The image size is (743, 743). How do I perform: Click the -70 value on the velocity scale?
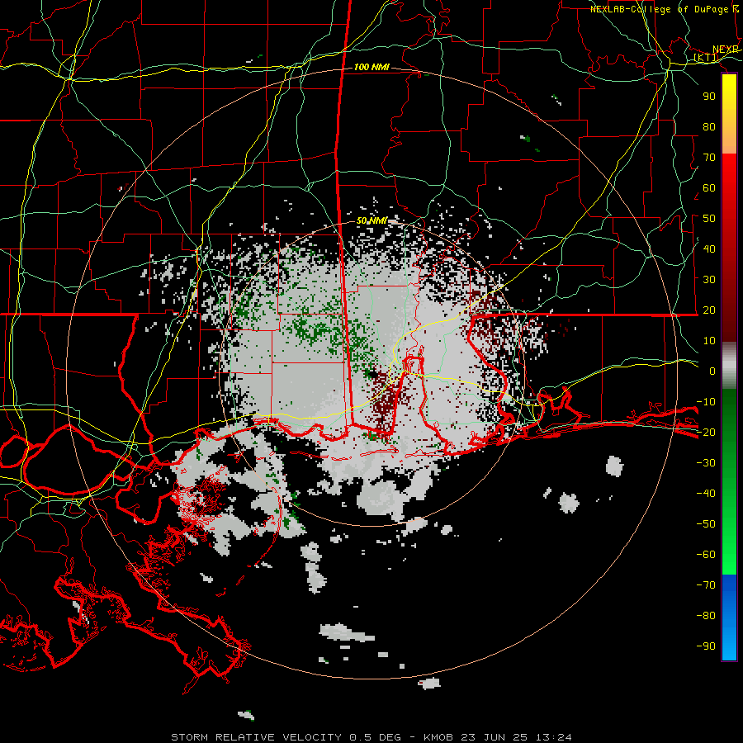click(706, 585)
